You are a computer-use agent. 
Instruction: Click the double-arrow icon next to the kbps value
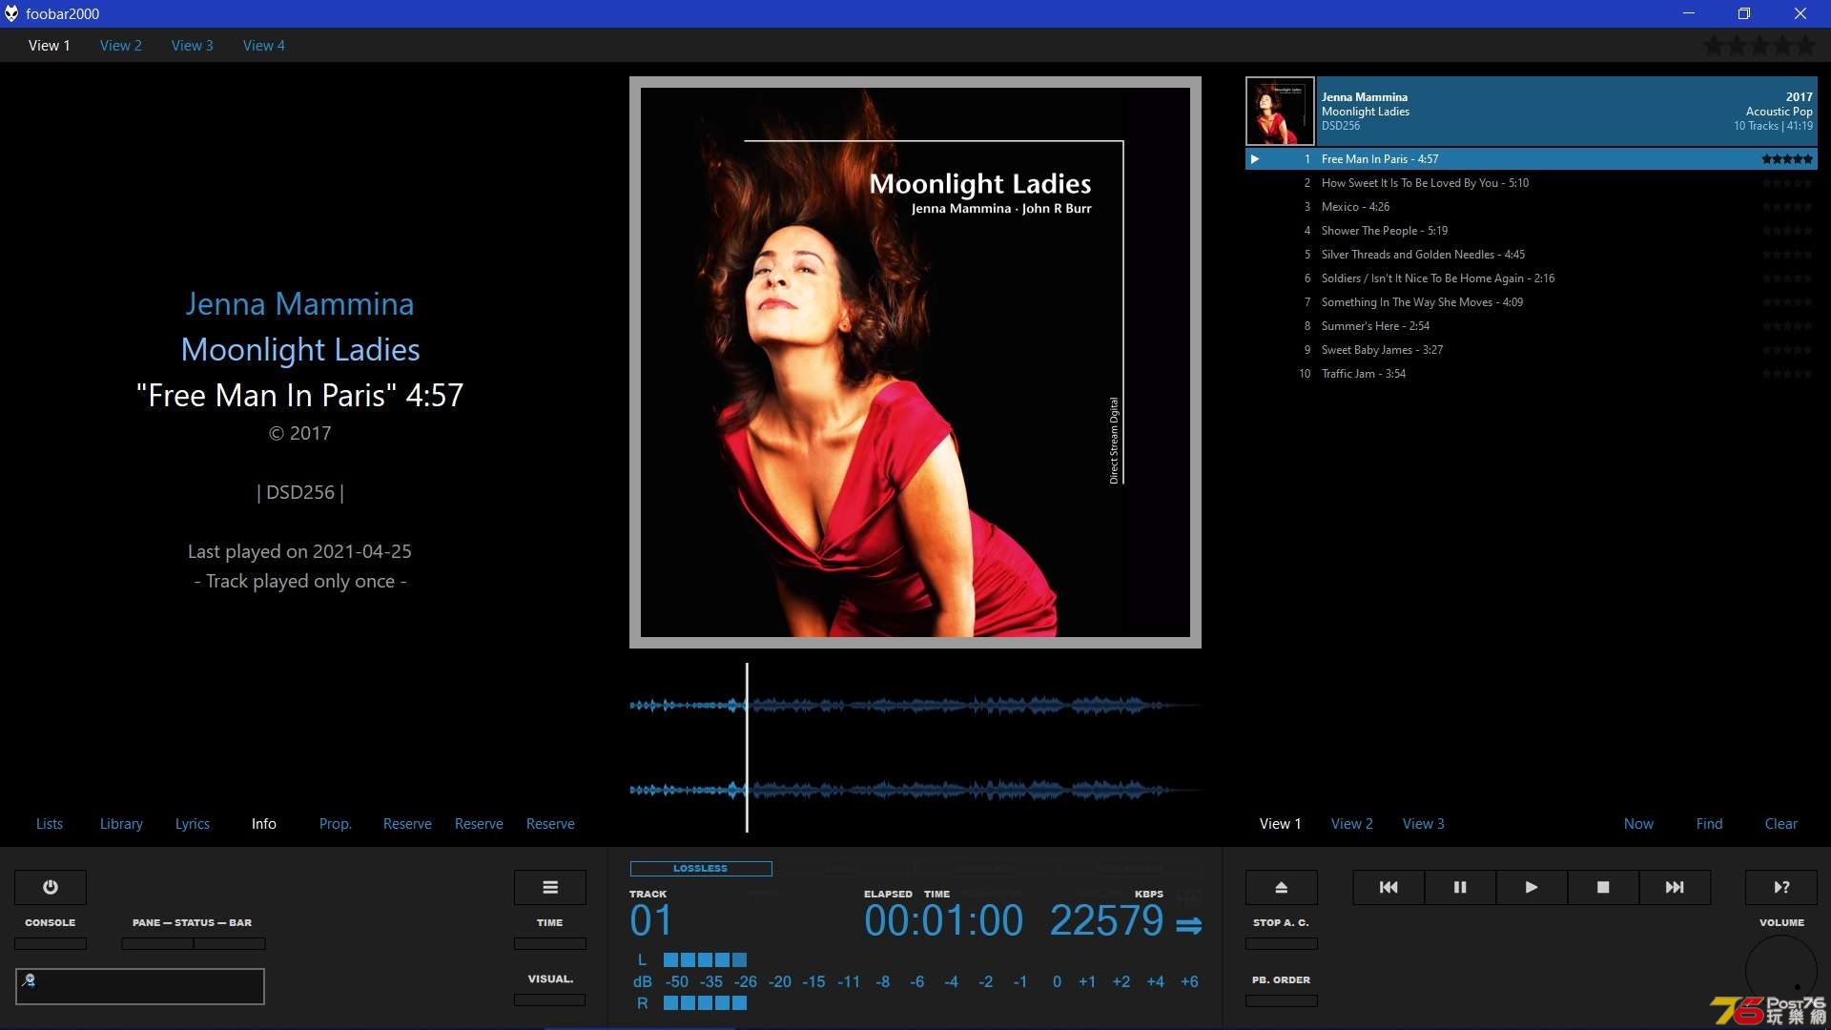click(x=1188, y=925)
